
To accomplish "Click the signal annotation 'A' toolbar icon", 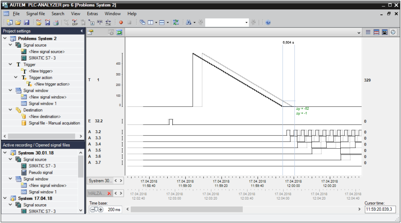I will (92, 22).
